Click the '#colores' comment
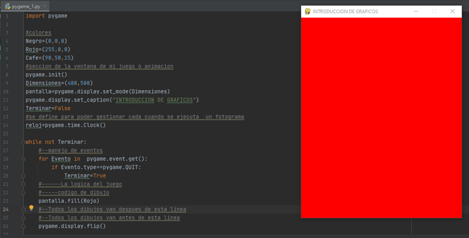 38,33
